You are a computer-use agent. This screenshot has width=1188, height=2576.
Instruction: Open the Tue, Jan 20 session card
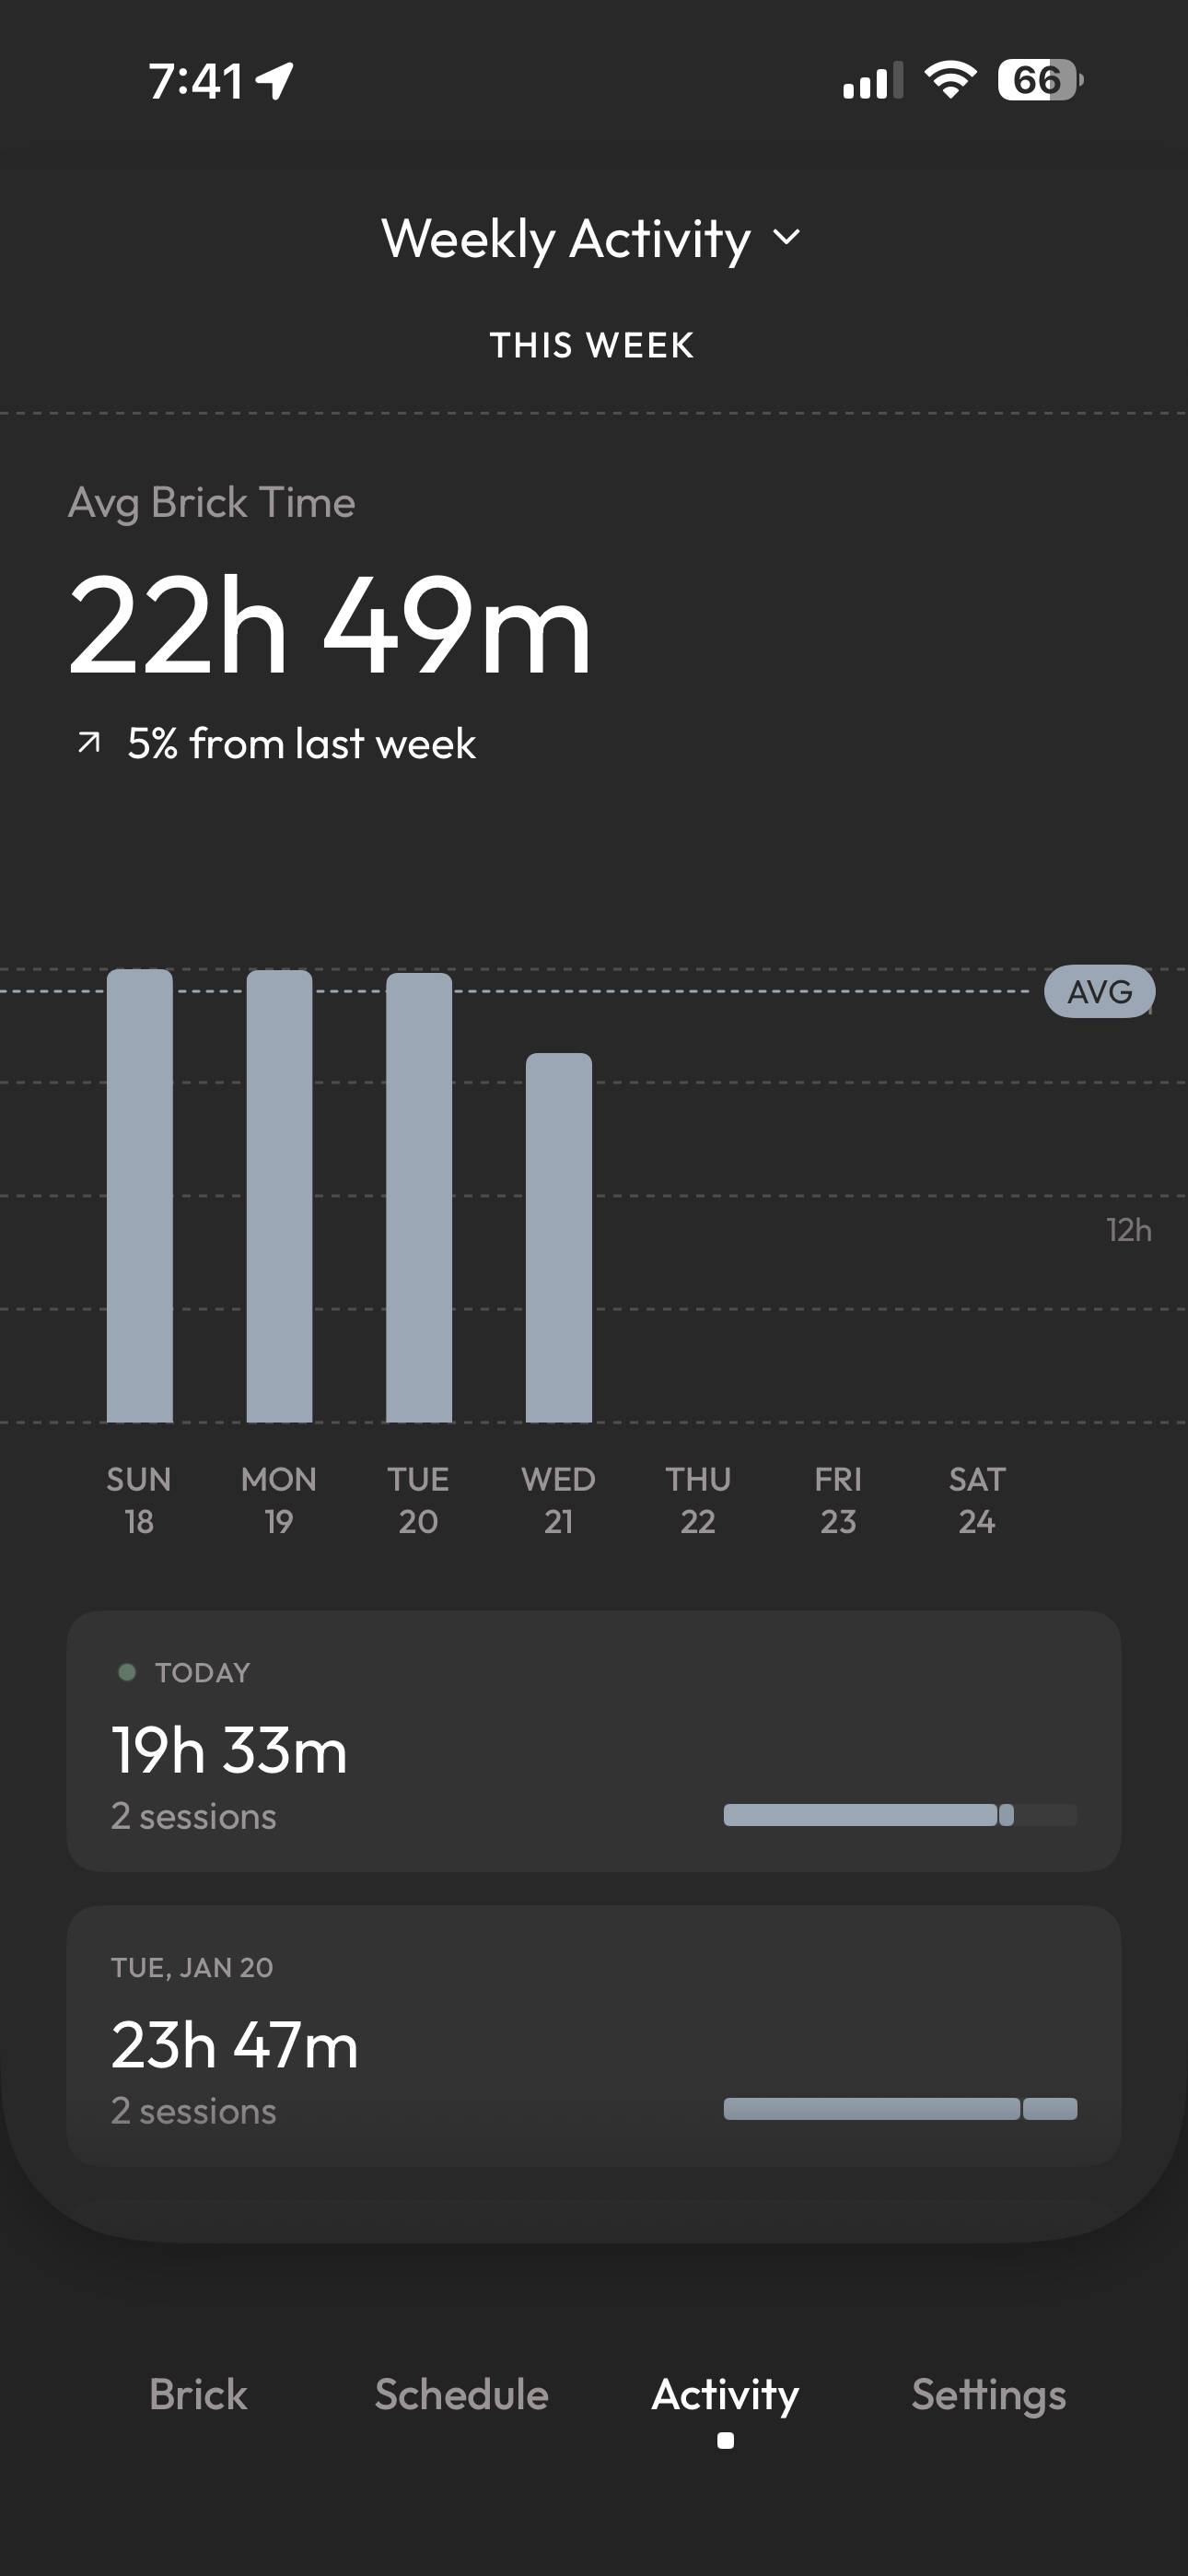click(x=593, y=2036)
